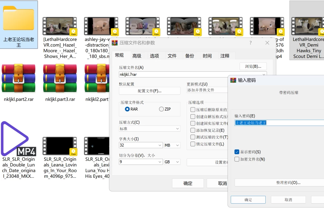Enable 测试压缩的文件(T) checkbox

coord(193,137)
